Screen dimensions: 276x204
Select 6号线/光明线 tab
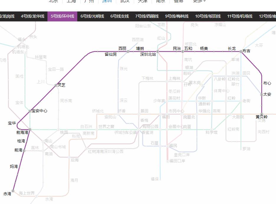coord(92,16)
